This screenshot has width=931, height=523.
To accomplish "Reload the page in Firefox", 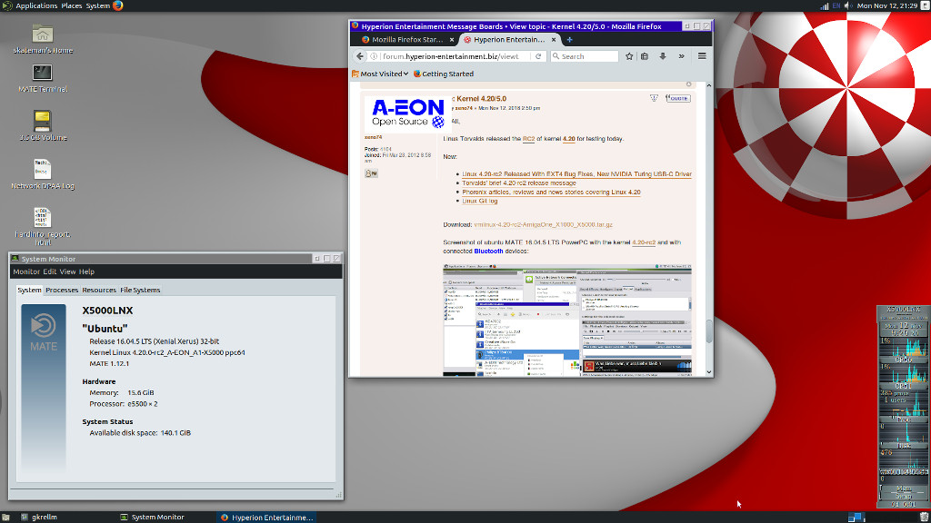I will (538, 56).
